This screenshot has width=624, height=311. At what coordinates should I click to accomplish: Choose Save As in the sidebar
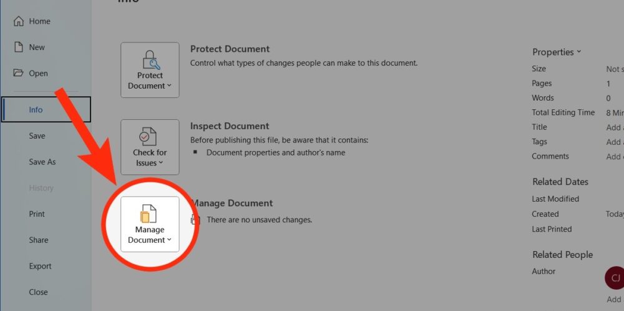click(x=42, y=162)
